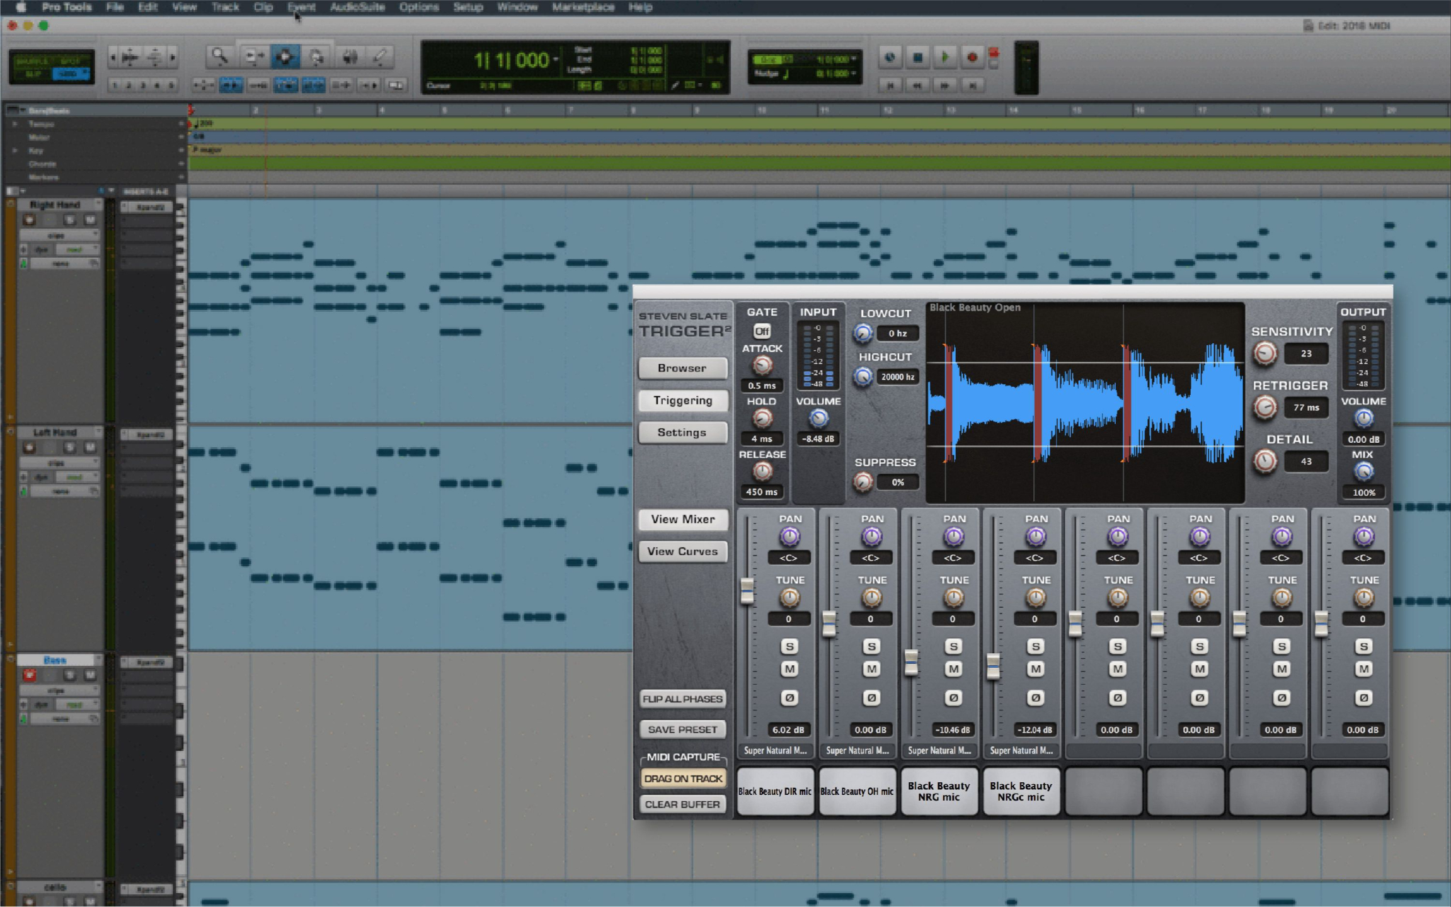Click the SAVE PRESET button
The width and height of the screenshot is (1451, 907).
pyautogui.click(x=682, y=729)
